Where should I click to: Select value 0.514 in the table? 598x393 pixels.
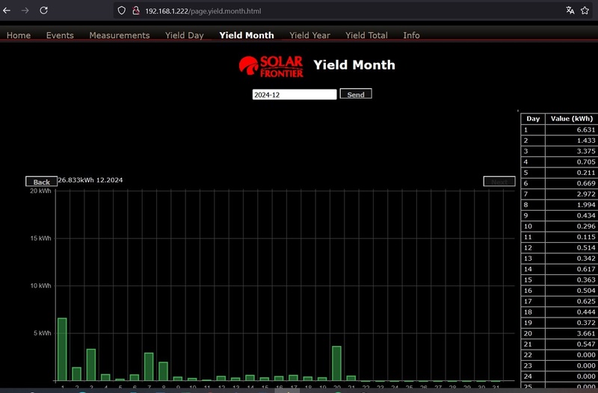coord(586,247)
